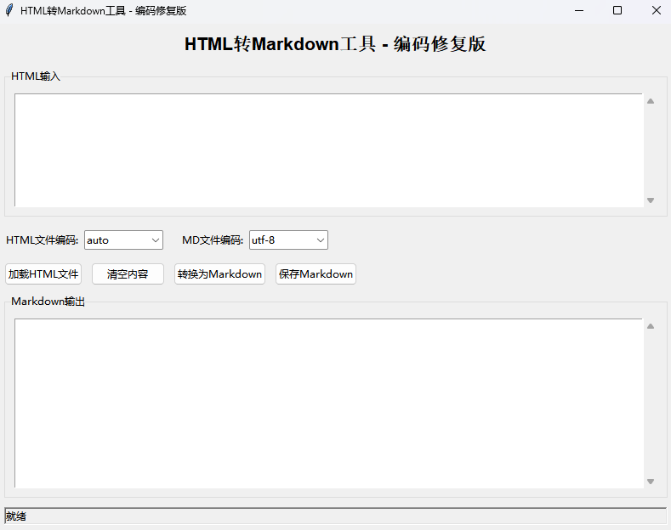Click the 编码修复版 heading title text
Screen dimensions: 671x530
pyautogui.click(x=440, y=44)
